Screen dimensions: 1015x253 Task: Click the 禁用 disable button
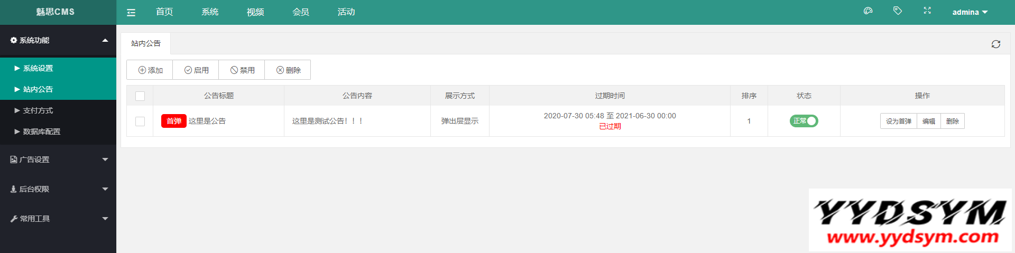(242, 70)
